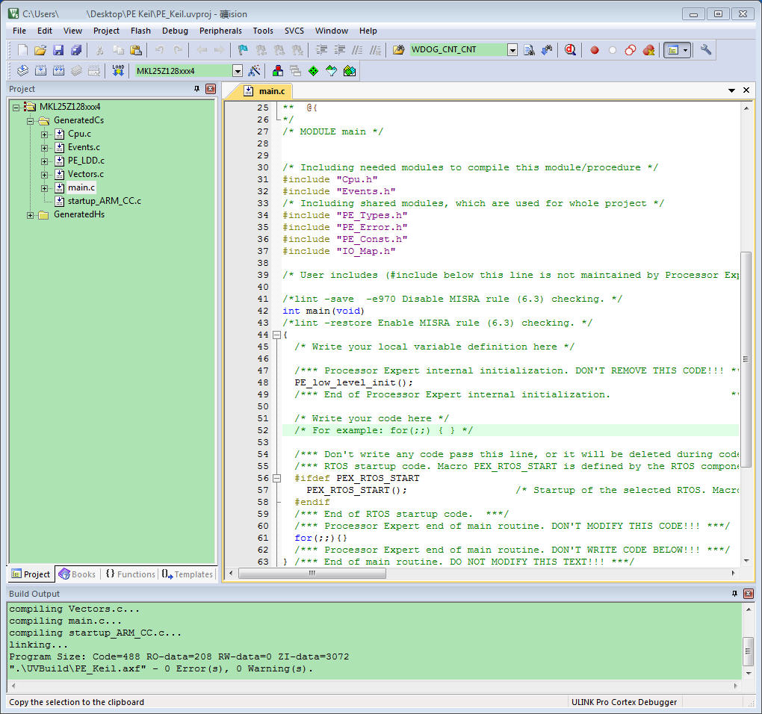
Task: Click the last icon on the build toolbar
Action: [350, 71]
